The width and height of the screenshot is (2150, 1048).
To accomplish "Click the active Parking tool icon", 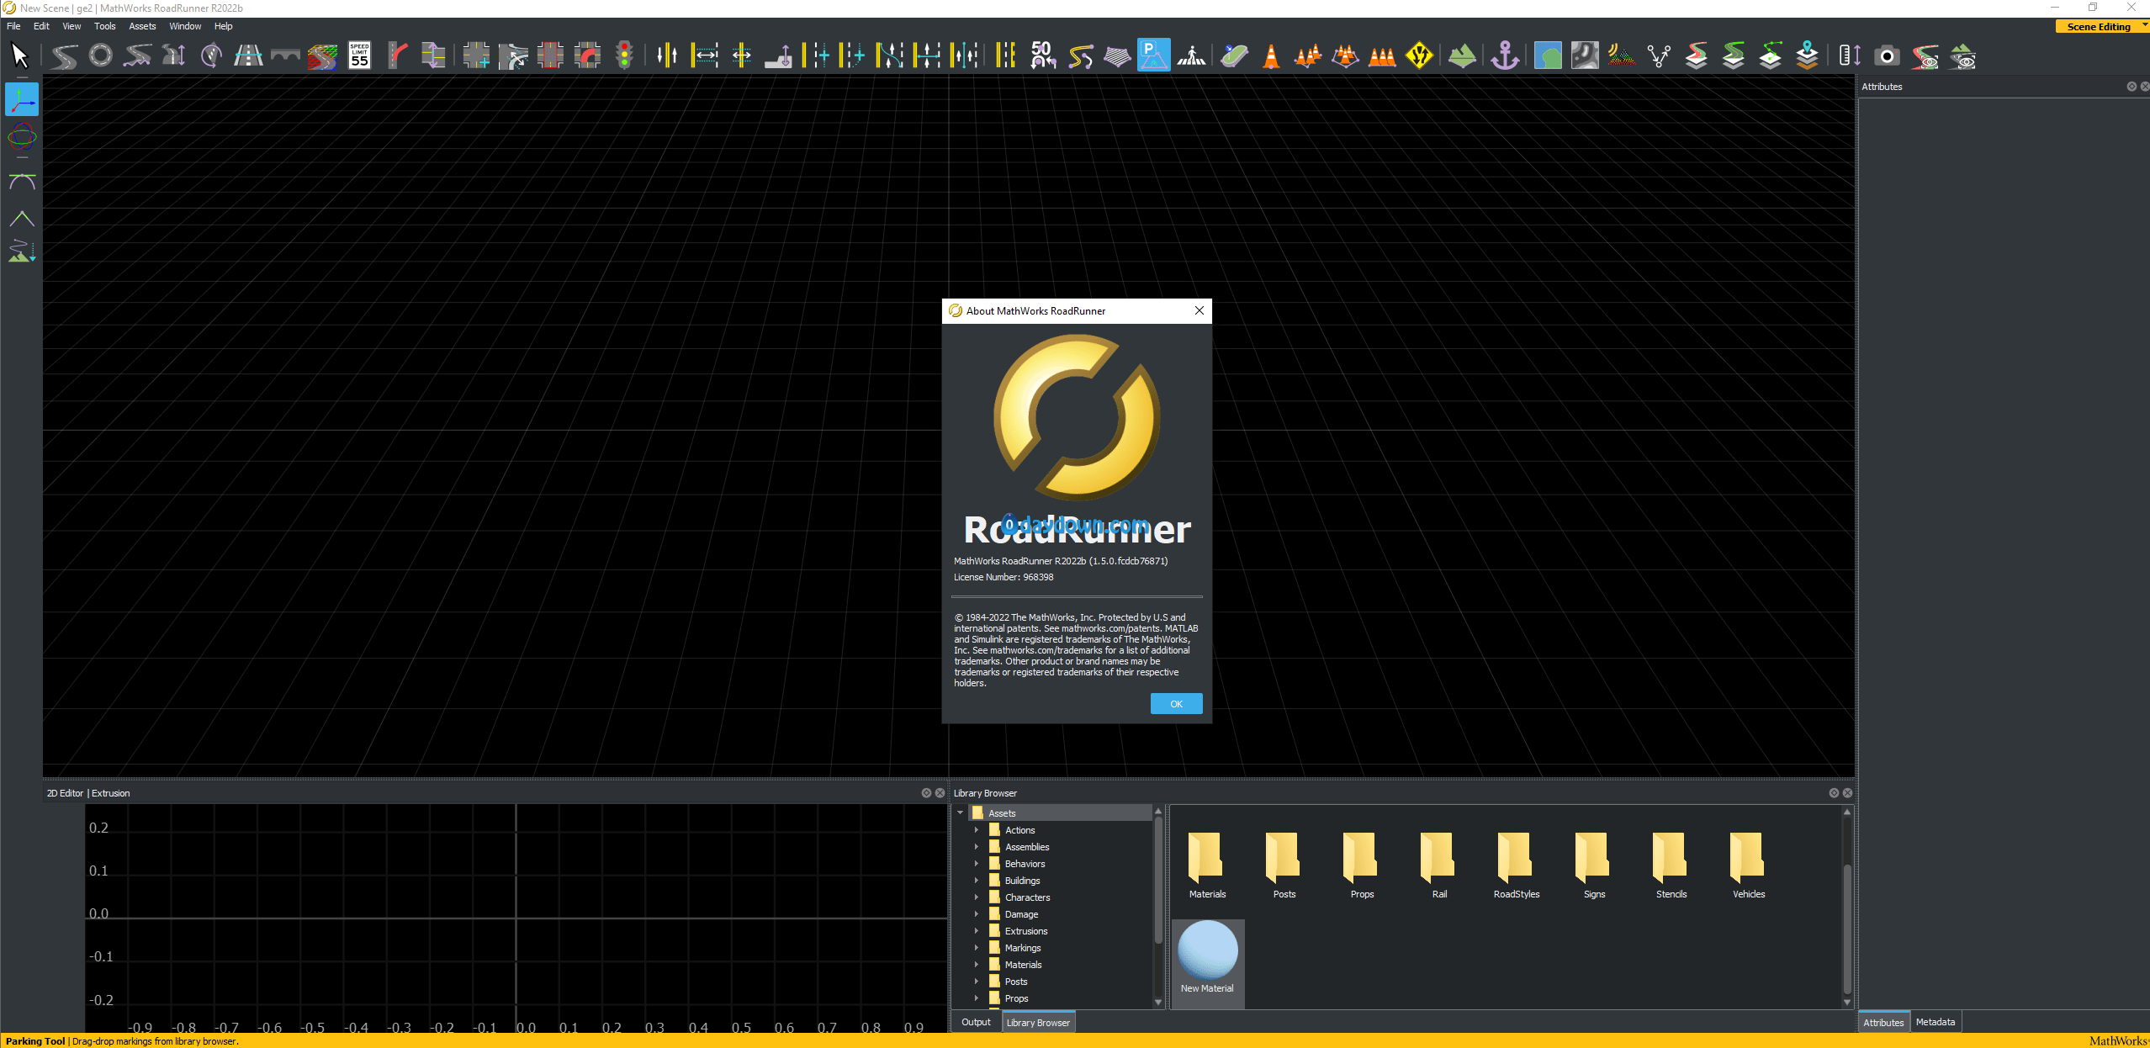I will pyautogui.click(x=1153, y=56).
